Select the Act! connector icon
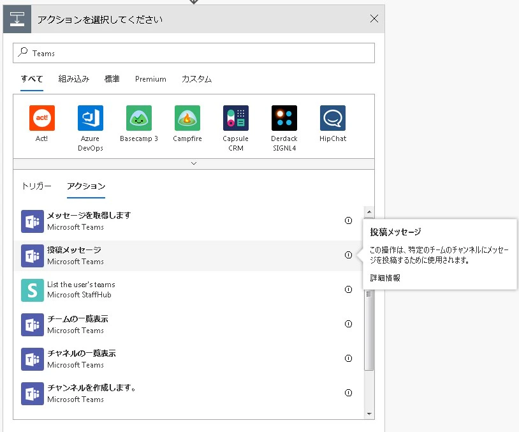Viewport: 519px width, 432px height. (41, 118)
